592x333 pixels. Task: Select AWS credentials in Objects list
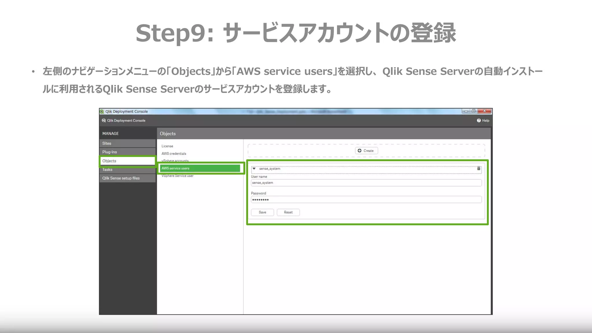(x=174, y=154)
